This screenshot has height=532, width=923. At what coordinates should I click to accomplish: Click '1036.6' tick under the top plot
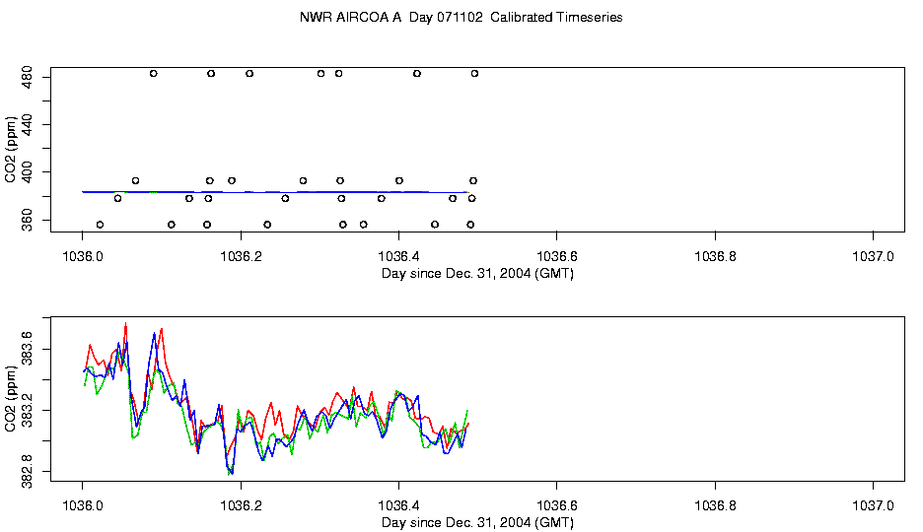tap(557, 256)
